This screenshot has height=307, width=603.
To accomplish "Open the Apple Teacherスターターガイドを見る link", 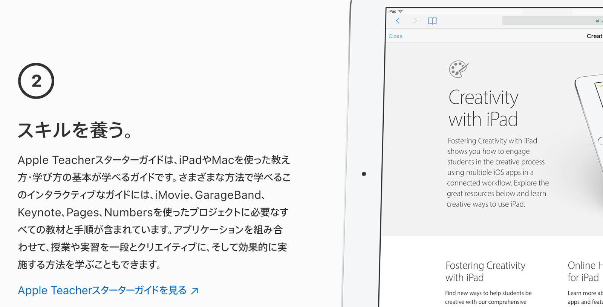I will (108, 290).
